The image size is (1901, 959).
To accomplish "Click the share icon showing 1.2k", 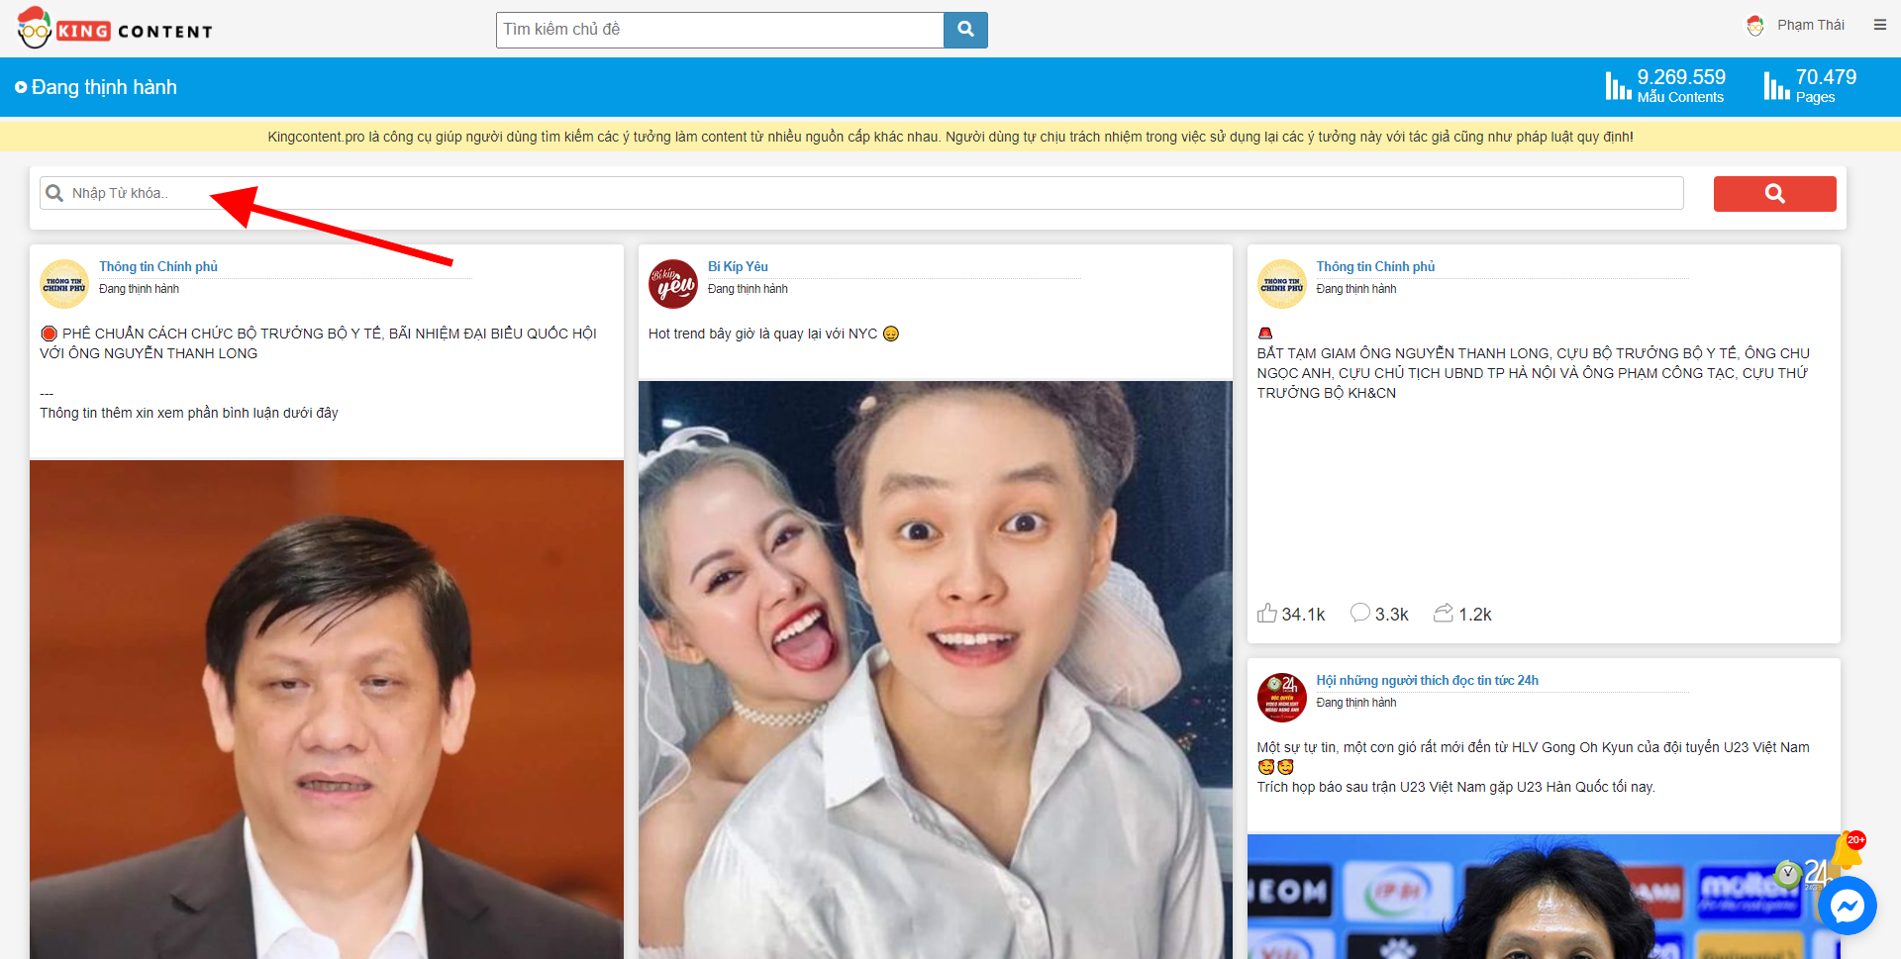I will (x=1444, y=613).
